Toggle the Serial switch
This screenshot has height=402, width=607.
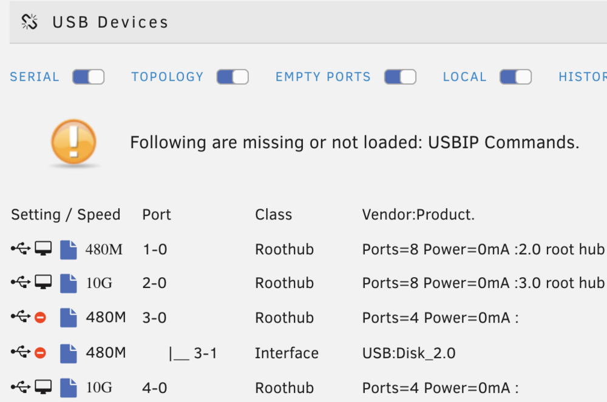point(88,76)
